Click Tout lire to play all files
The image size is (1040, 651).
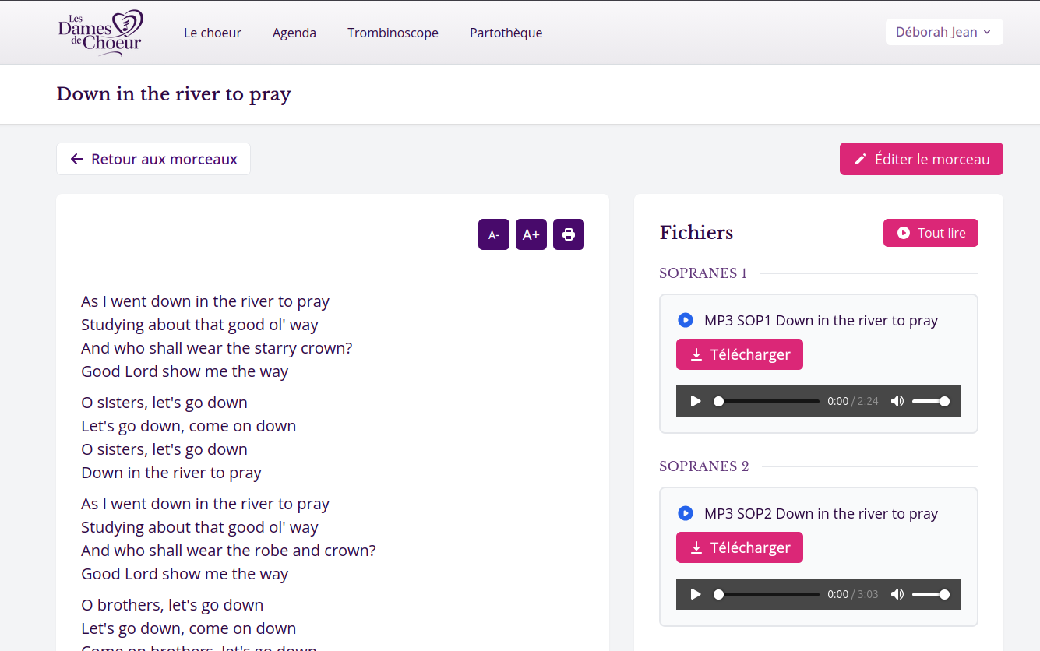(x=930, y=233)
